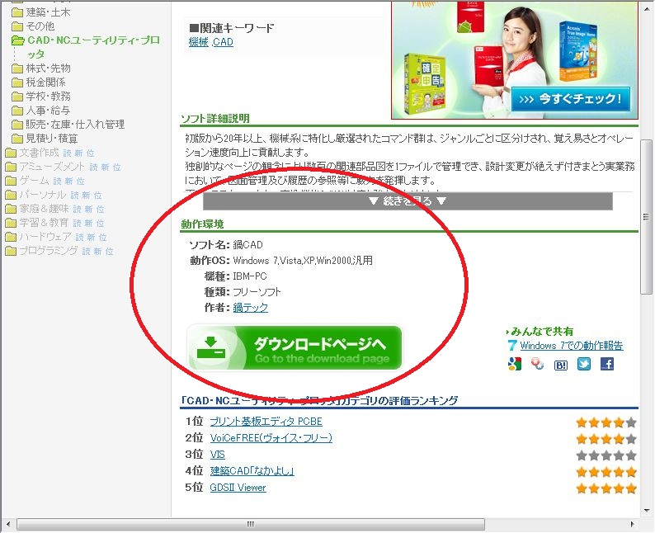Open the 人事・給与 category
The image size is (655, 533).
pos(48,111)
